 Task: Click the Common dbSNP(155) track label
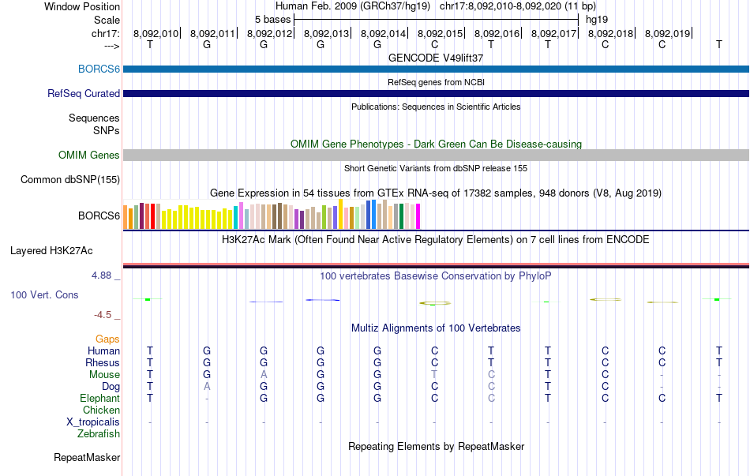(70, 179)
